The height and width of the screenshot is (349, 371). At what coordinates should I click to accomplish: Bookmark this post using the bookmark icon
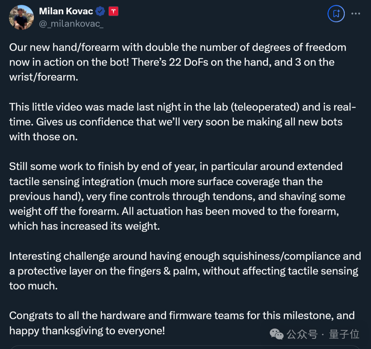pos(336,14)
